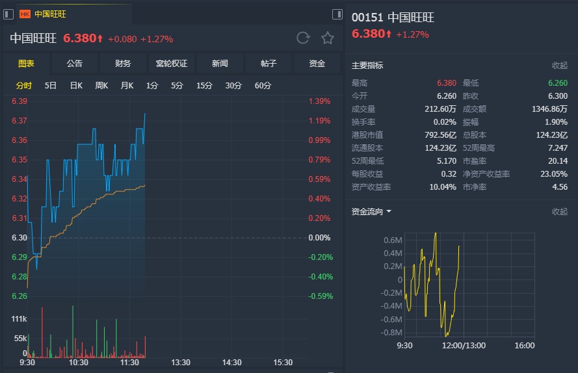Click the 成交量 value 212.60万

click(x=441, y=109)
